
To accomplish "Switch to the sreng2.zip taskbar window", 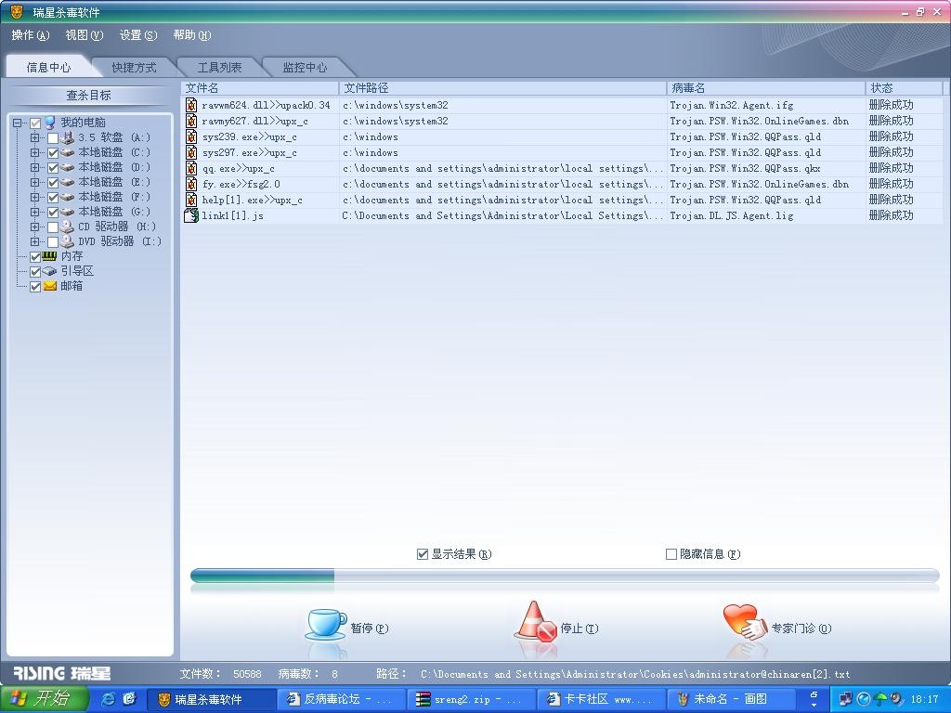I will (471, 699).
